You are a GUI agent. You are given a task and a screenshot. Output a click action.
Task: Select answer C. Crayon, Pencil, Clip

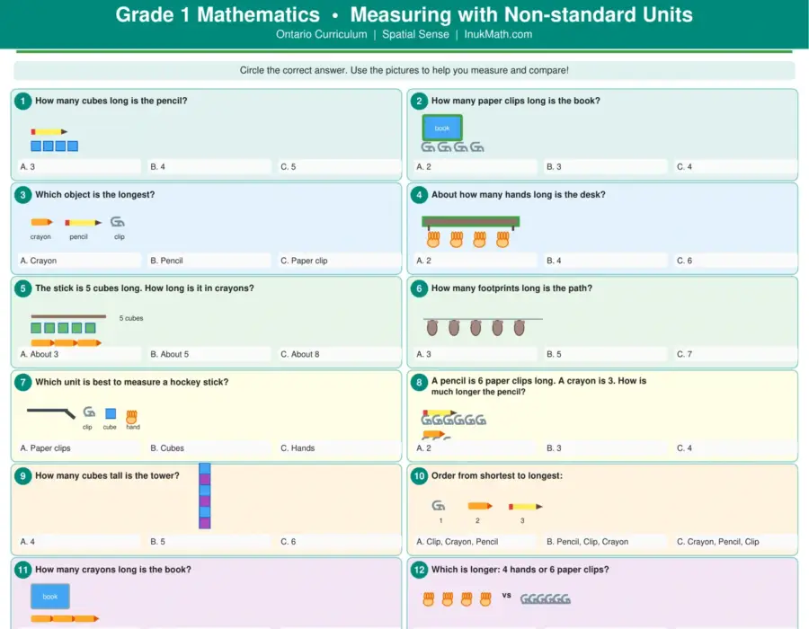pyautogui.click(x=735, y=541)
